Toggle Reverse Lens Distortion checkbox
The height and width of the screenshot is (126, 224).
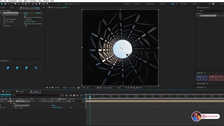click(25, 17)
